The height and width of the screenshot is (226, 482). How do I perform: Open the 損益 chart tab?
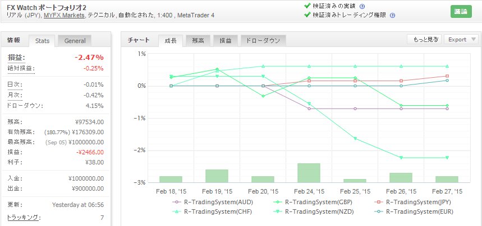pos(225,40)
